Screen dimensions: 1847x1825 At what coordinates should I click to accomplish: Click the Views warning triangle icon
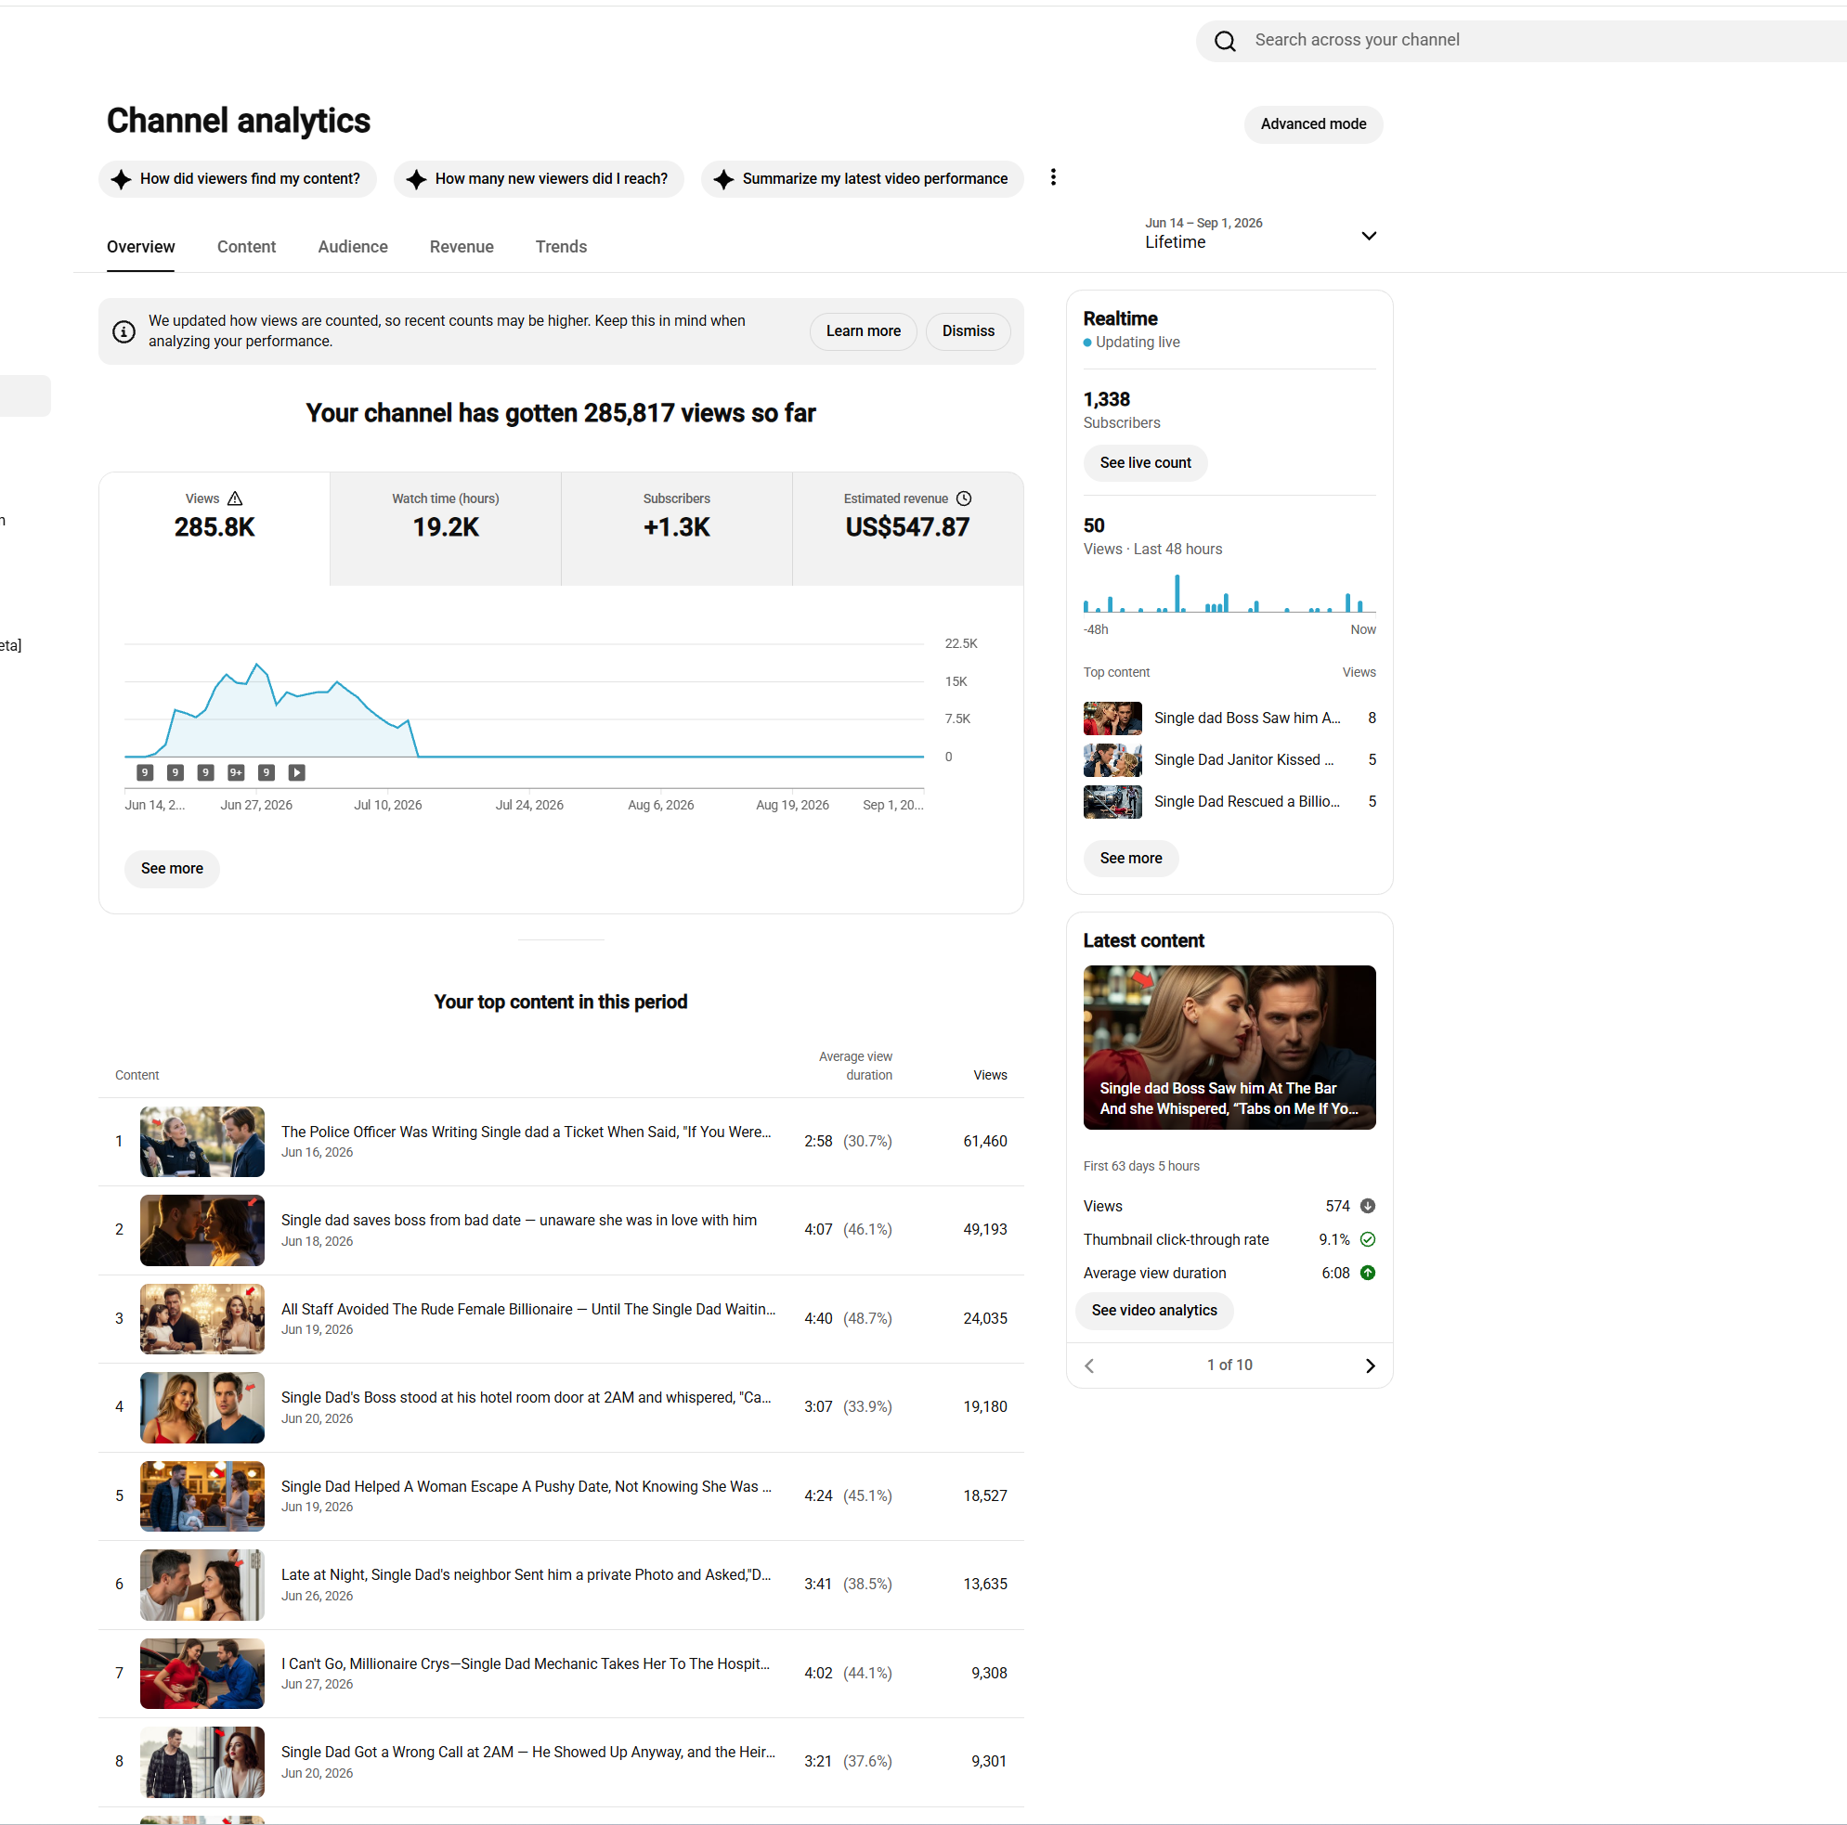coord(235,498)
